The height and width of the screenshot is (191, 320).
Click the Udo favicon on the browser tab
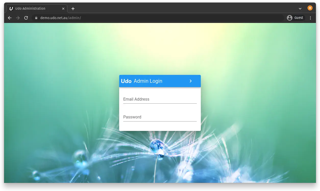11,8
